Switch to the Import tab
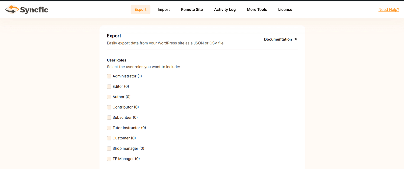This screenshot has height=169, width=404. [x=164, y=10]
